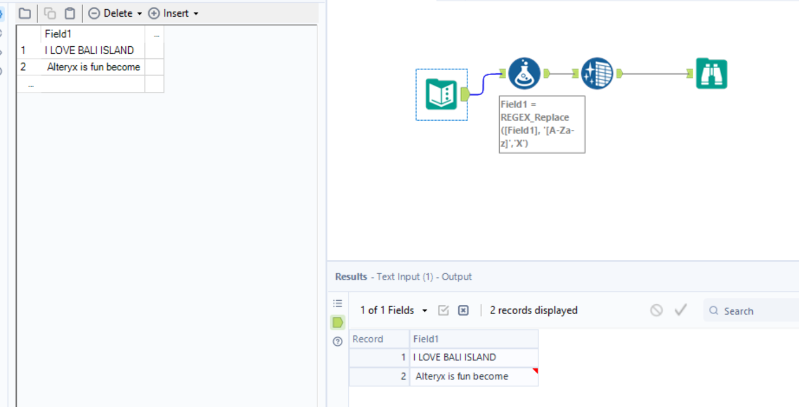Select all fields with the checkmark box icon
Screen dimensions: 799x407
(443, 310)
